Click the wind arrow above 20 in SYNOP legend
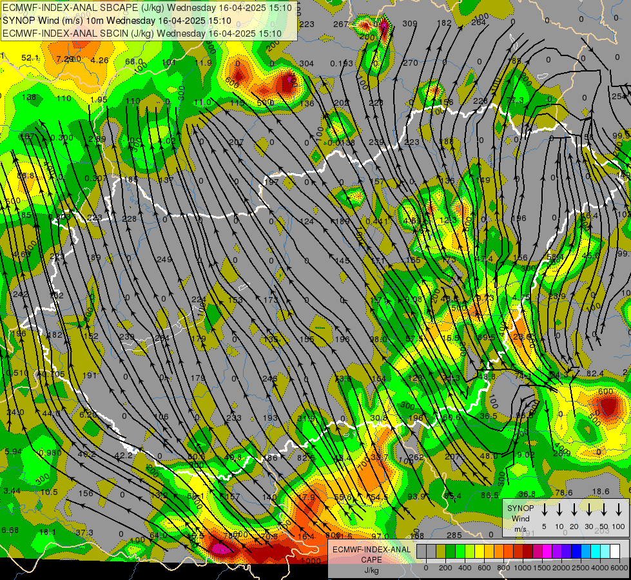This screenshot has height=580, width=631. coord(574,510)
